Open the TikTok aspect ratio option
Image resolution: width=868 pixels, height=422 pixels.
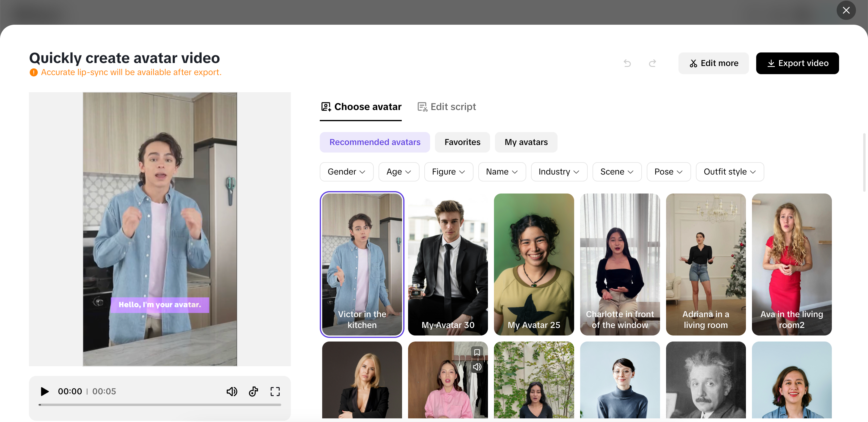tap(253, 391)
